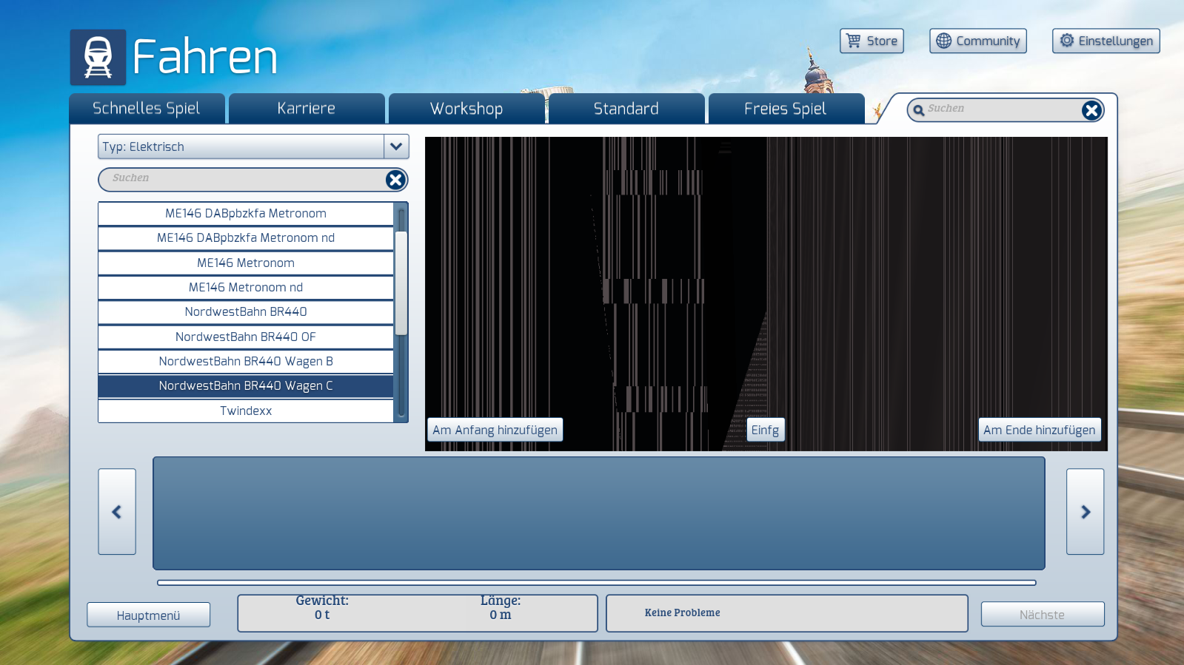1184x665 pixels.
Task: Select NordwestBahn BR440 vehicle
Action: (x=246, y=312)
